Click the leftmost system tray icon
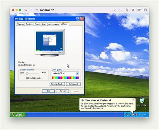The height and width of the screenshot is (130, 159). (127, 114)
